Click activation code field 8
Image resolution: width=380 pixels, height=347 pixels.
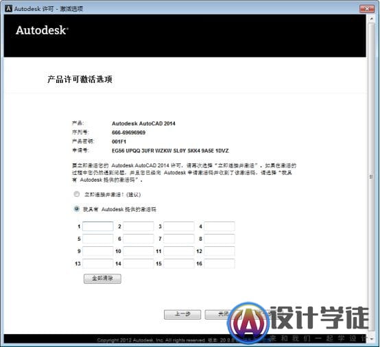[x=219, y=239]
